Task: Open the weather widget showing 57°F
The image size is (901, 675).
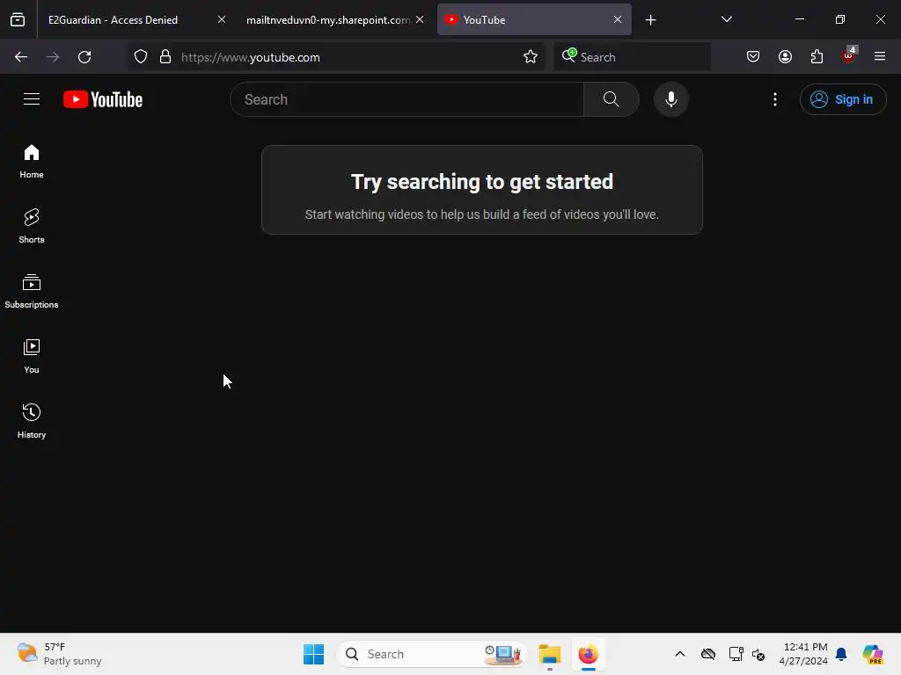Action: pos(59,654)
